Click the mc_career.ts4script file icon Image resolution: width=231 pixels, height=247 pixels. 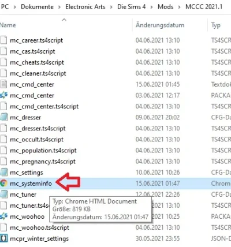(3, 40)
